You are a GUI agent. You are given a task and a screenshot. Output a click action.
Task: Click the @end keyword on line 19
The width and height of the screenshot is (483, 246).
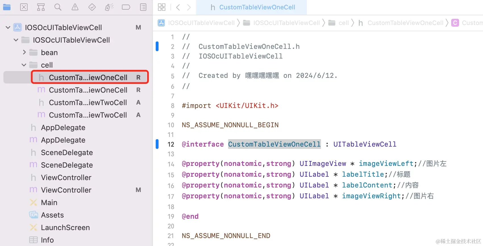190,216
